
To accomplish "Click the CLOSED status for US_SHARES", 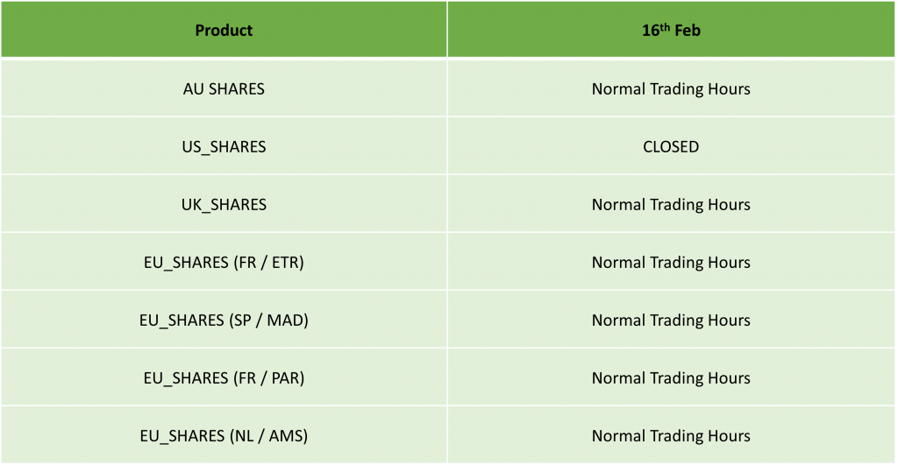I will (x=671, y=147).
